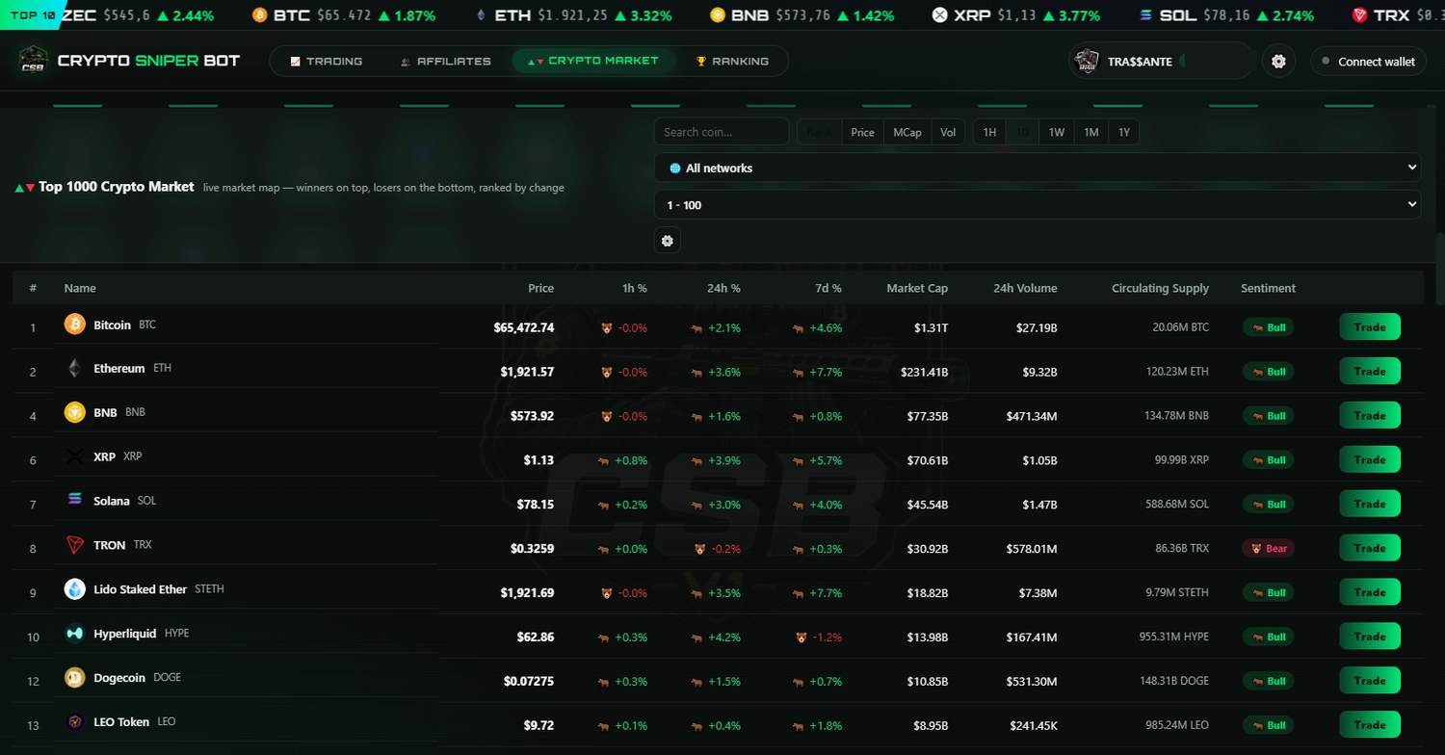
Task: Expand the All networks dropdown
Action: [x=1038, y=168]
